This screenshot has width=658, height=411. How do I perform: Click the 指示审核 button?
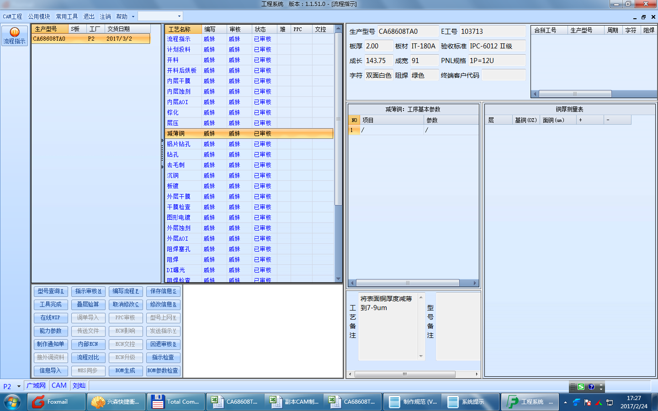click(x=88, y=291)
